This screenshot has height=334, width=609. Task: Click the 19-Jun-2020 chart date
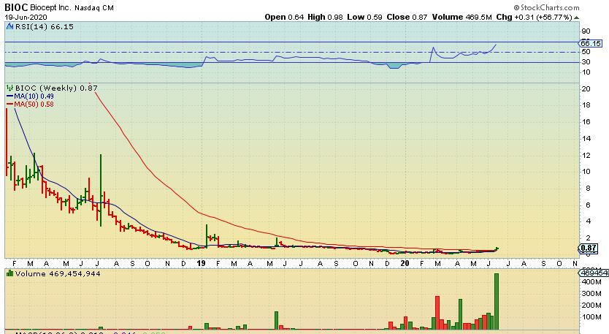[26, 17]
